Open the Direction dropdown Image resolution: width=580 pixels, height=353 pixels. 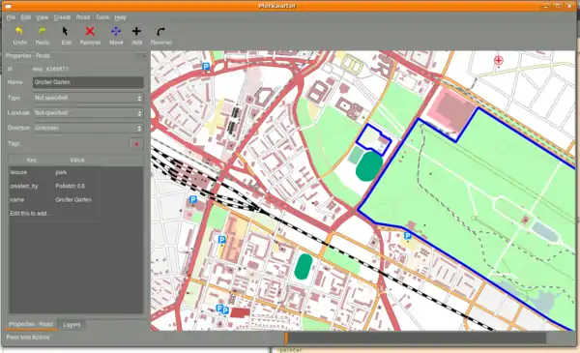click(x=88, y=128)
